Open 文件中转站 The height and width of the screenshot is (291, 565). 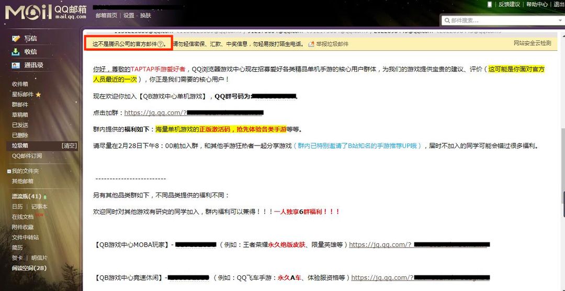click(25, 238)
